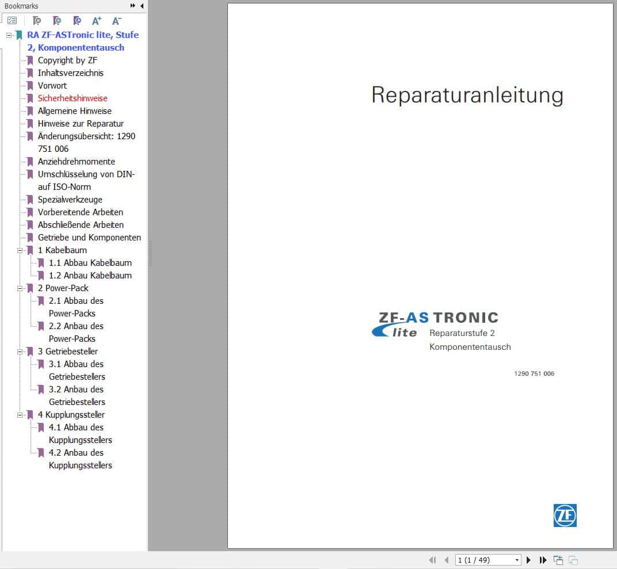617x569 pixels.
Task: Click the Reparaturstufe 2 text on page
Action: 462,333
